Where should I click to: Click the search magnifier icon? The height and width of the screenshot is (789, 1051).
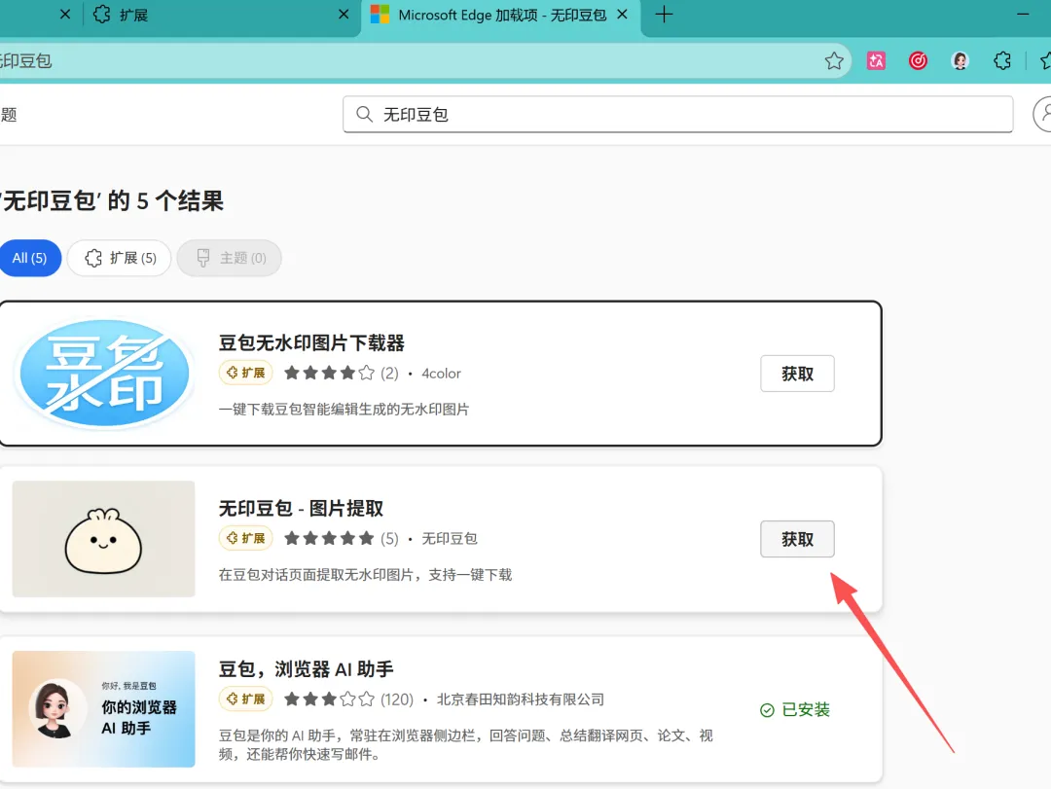pos(364,115)
